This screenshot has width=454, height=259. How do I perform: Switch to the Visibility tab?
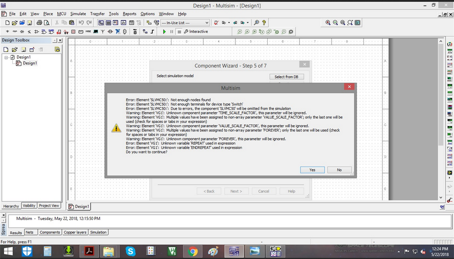29,206
